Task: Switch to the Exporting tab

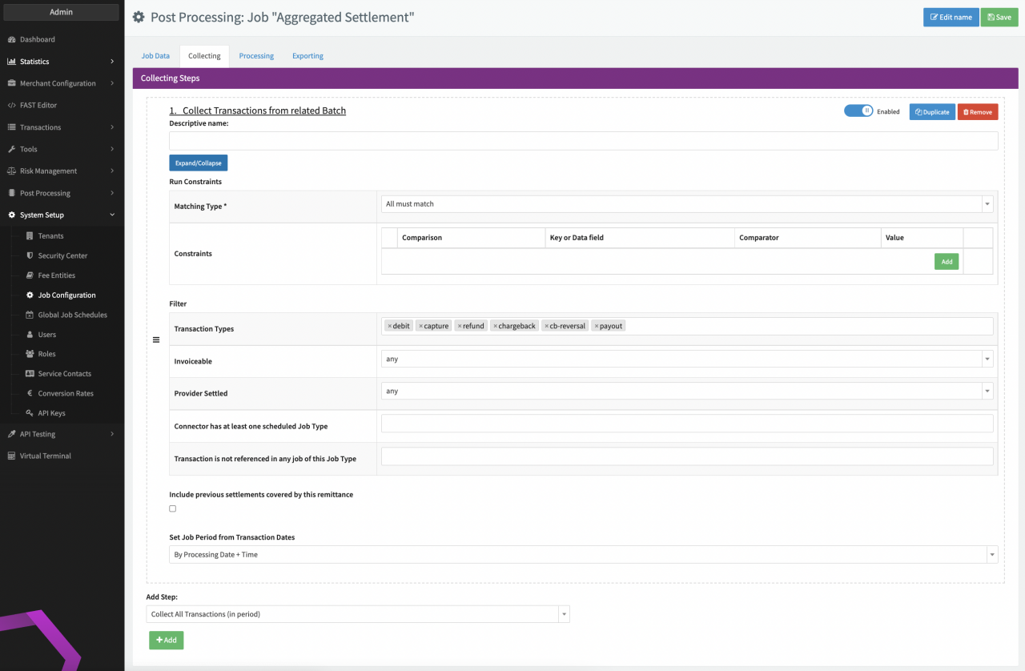Action: point(307,56)
